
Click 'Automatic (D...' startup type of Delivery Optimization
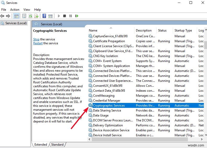185,125
